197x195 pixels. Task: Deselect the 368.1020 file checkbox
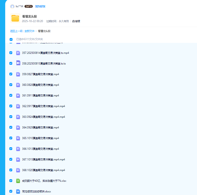[11, 170]
